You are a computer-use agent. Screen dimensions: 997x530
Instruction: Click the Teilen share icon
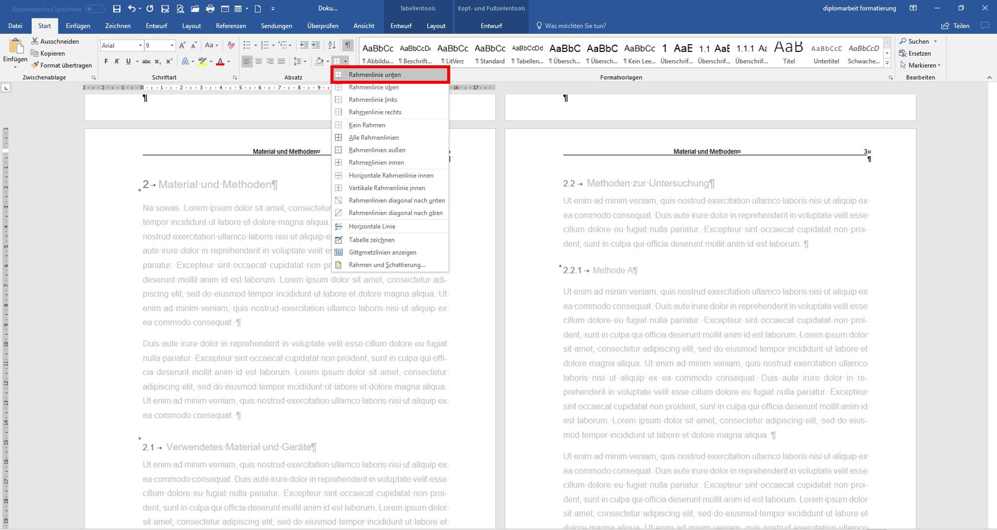tap(955, 26)
